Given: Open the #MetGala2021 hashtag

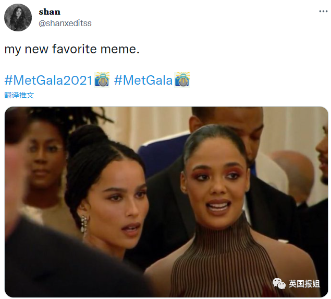Looking at the screenshot, I should pos(48,80).
